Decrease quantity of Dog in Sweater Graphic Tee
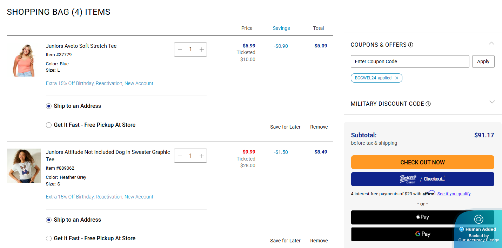This screenshot has height=248, width=502. pyautogui.click(x=180, y=156)
